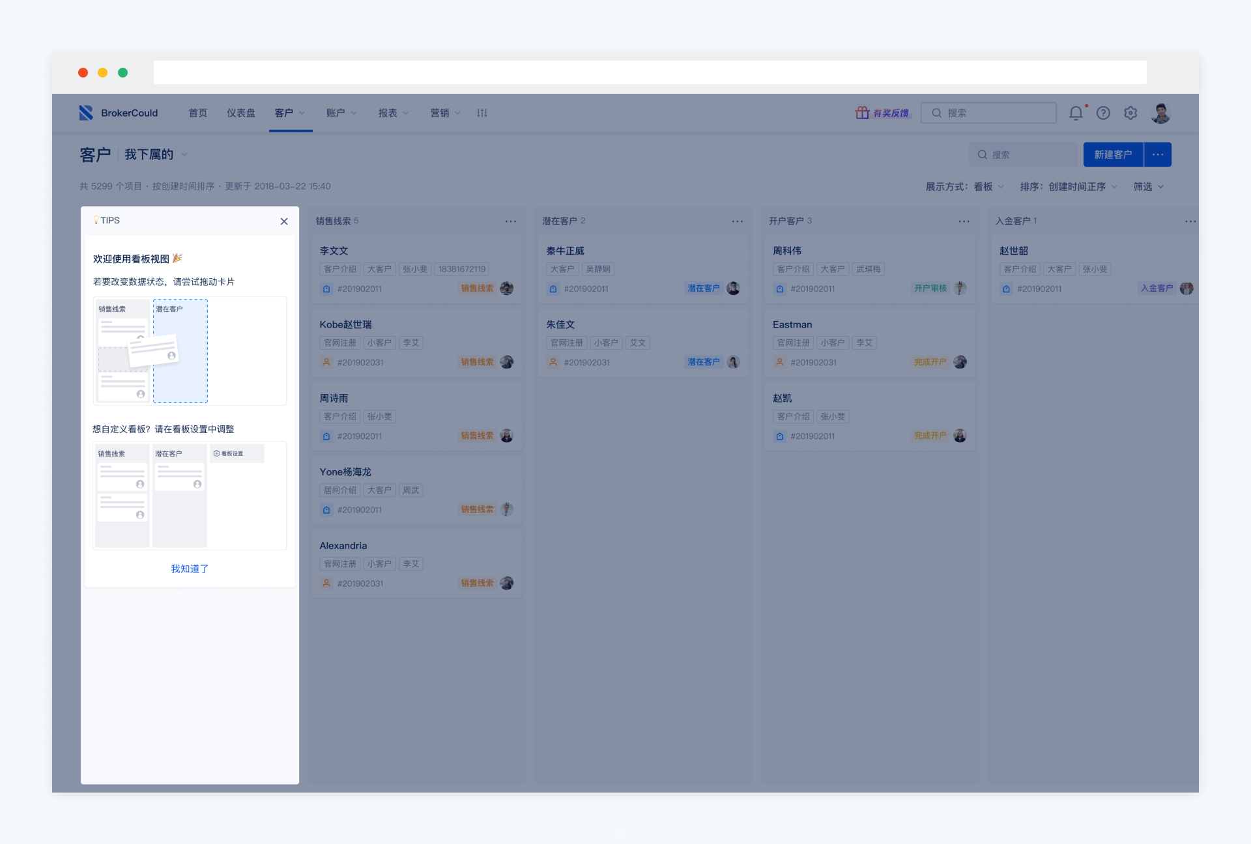1251x844 pixels.
Task: Click 完成开户 status on Eastman card
Action: tap(930, 361)
